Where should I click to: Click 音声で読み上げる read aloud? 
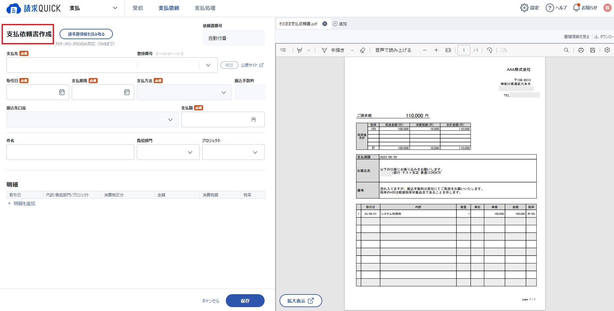coord(393,50)
